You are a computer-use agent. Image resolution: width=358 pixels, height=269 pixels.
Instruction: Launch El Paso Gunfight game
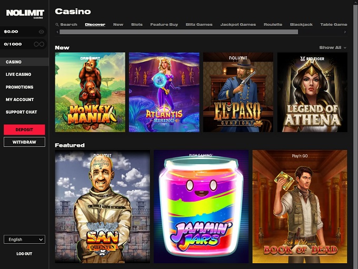pos(238,92)
